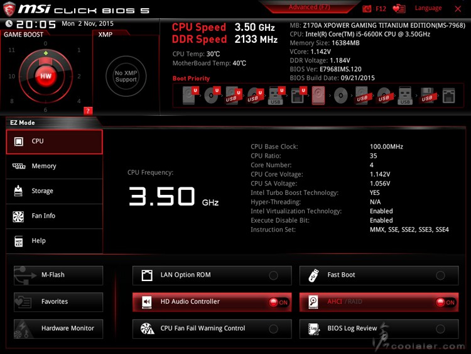Open the CPU section in EZ Mode

click(x=55, y=141)
